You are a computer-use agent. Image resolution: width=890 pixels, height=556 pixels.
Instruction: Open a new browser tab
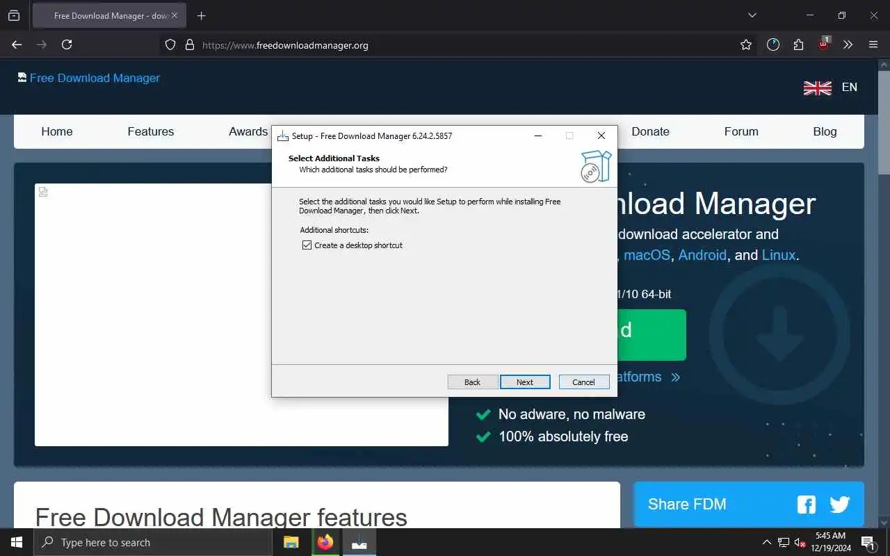201,15
